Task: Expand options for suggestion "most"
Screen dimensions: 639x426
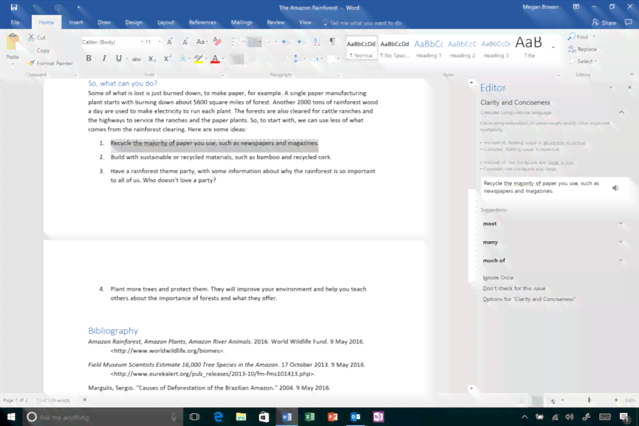Action: pyautogui.click(x=620, y=223)
